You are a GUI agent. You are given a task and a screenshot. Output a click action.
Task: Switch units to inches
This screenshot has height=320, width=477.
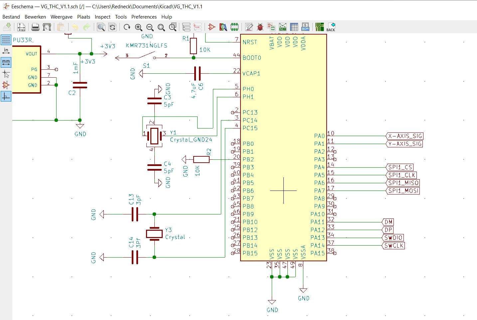[x=6, y=51]
